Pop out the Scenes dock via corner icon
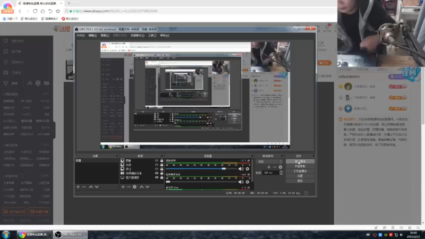 pyautogui.click(x=117, y=156)
